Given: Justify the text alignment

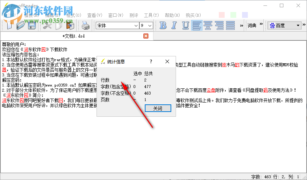Looking at the screenshot, I should (230, 25).
